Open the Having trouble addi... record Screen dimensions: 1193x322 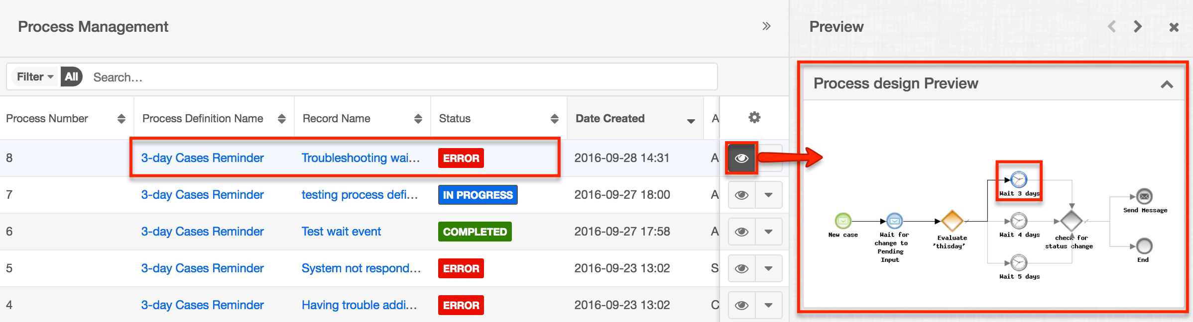tap(359, 305)
